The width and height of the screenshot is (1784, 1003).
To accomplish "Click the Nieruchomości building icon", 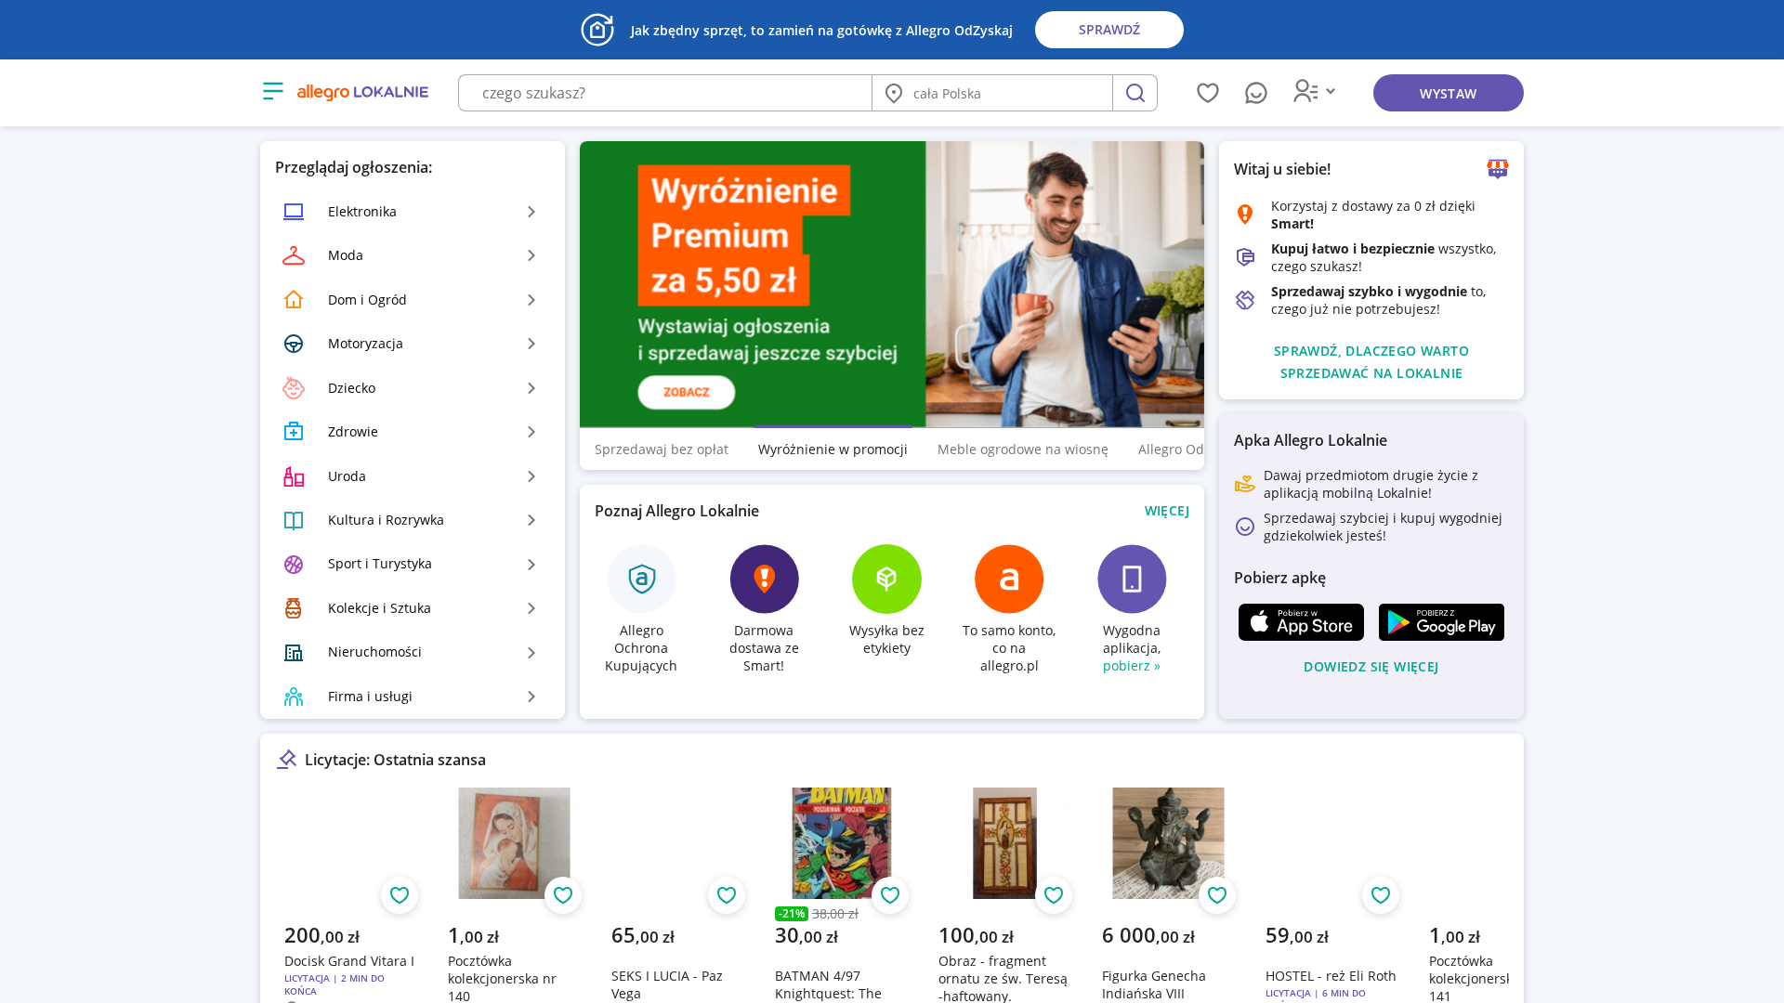I will (294, 652).
